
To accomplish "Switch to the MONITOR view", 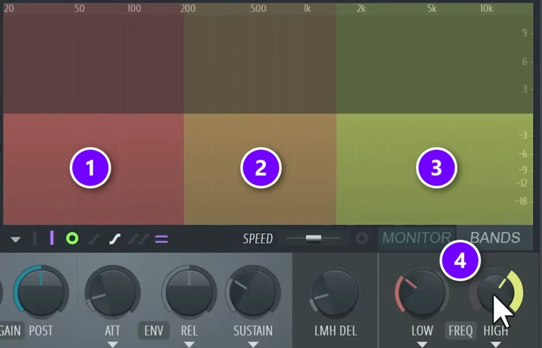I will point(417,238).
